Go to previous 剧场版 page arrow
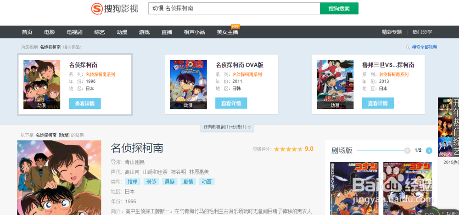The height and width of the screenshot is (215, 459). (x=407, y=151)
